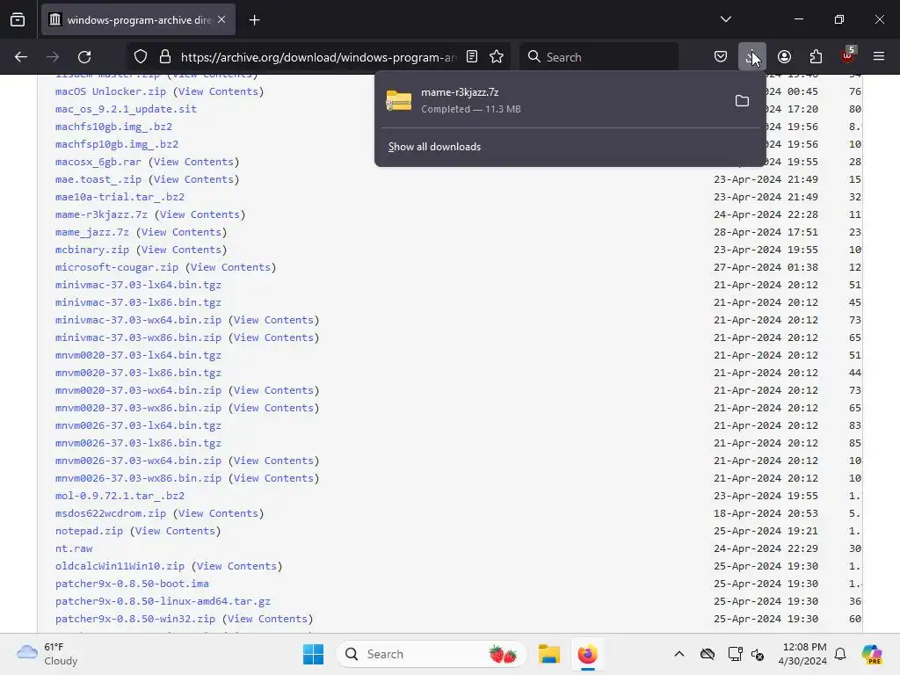
Task: Show mame-r3kjazz.7z in its containing folder
Action: click(742, 101)
